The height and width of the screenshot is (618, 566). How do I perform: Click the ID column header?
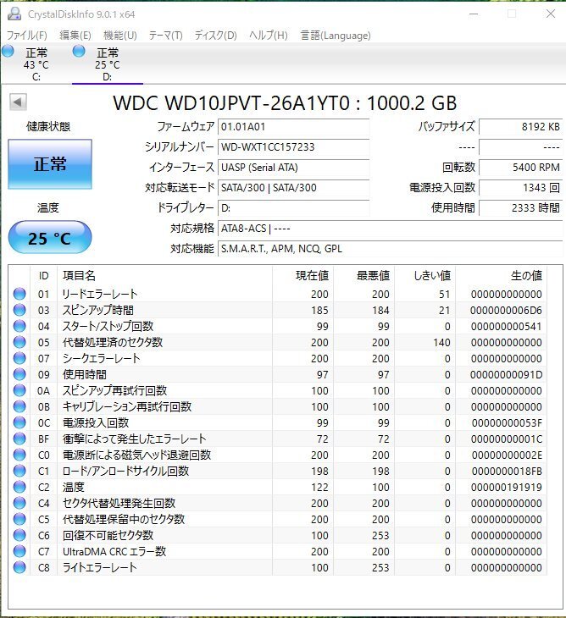click(43, 275)
